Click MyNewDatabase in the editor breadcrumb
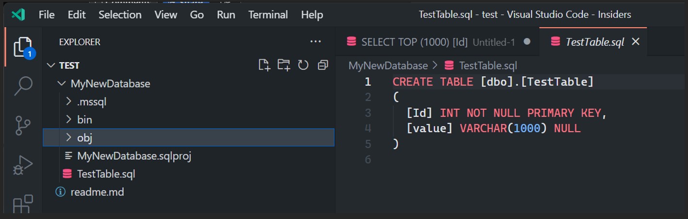 tap(388, 66)
